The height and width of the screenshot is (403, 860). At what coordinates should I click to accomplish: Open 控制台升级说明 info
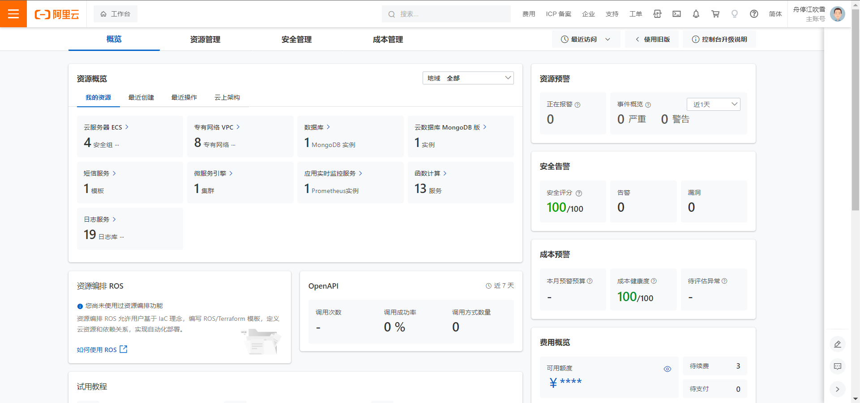coord(719,39)
